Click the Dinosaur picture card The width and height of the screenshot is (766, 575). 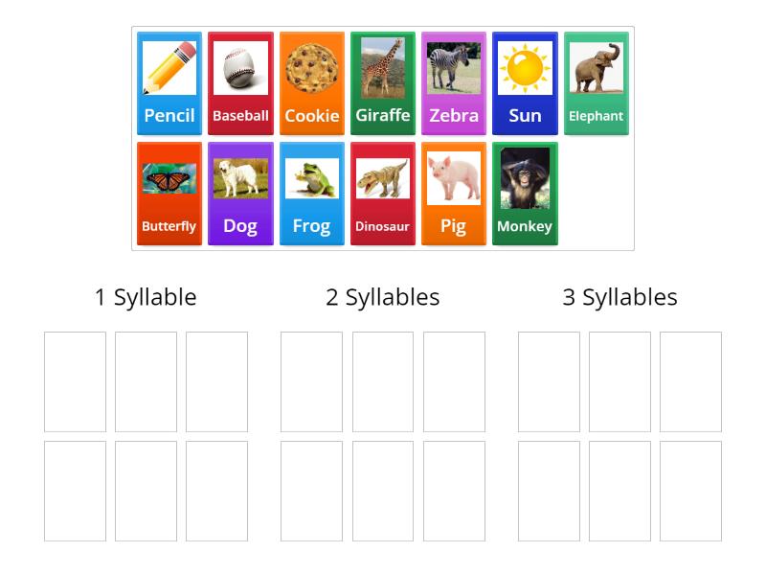point(382,192)
